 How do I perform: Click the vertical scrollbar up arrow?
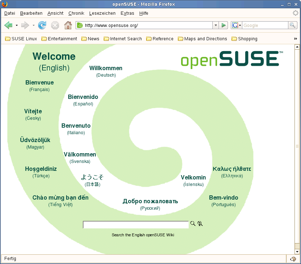pyautogui.click(x=297, y=47)
